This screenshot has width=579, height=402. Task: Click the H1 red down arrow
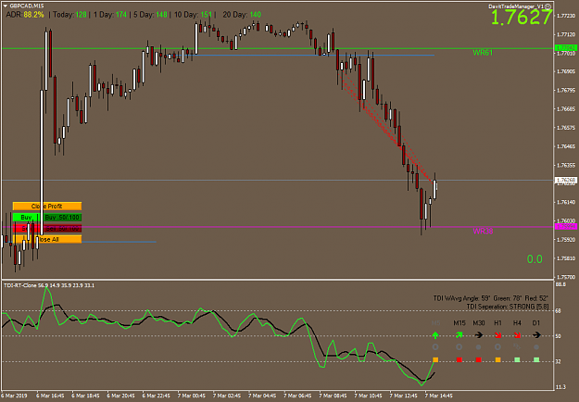coord(497,335)
